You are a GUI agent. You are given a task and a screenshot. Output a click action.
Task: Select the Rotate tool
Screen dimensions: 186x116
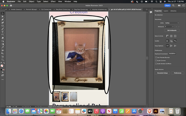click(x=3, y=35)
